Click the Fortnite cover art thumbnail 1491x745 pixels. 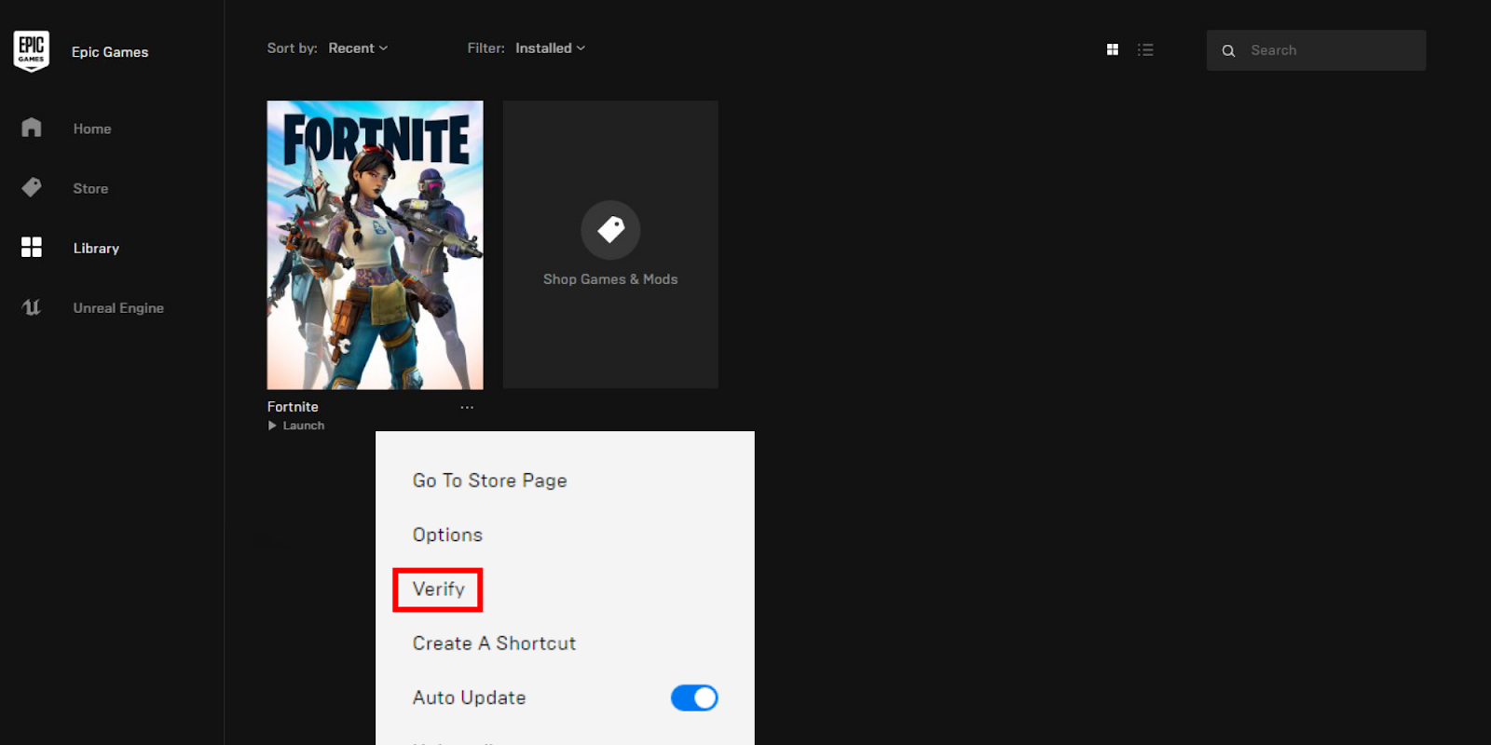pos(375,245)
